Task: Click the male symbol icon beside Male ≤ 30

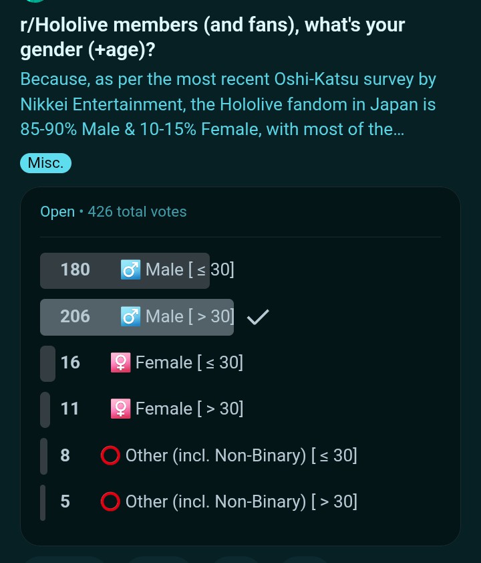Action: pyautogui.click(x=130, y=270)
